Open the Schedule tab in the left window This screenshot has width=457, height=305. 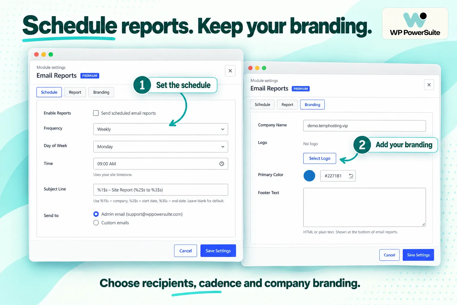[49, 92]
